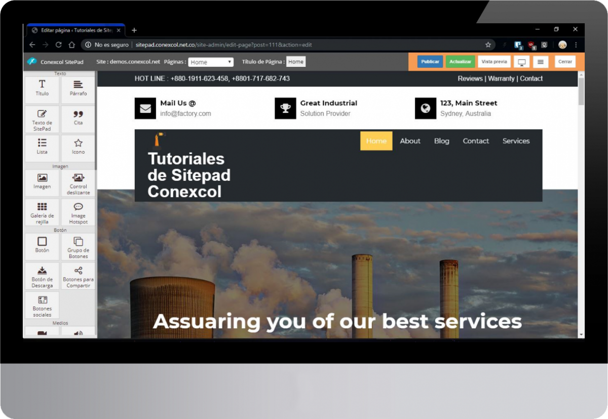Collapse the Botón widget section

(60, 230)
